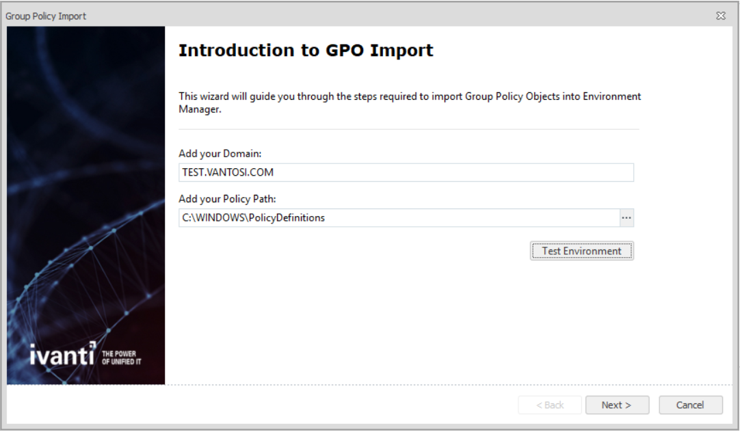Screen dimensions: 740x432
Task: Cancel the GPO import wizard
Action: pos(690,405)
